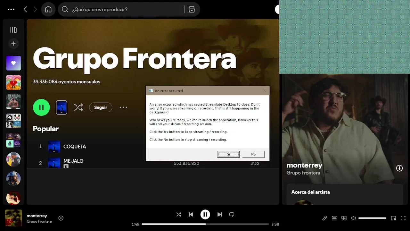Mute with the volume speaker icon
Screen dimensions: 410x231
354,218
